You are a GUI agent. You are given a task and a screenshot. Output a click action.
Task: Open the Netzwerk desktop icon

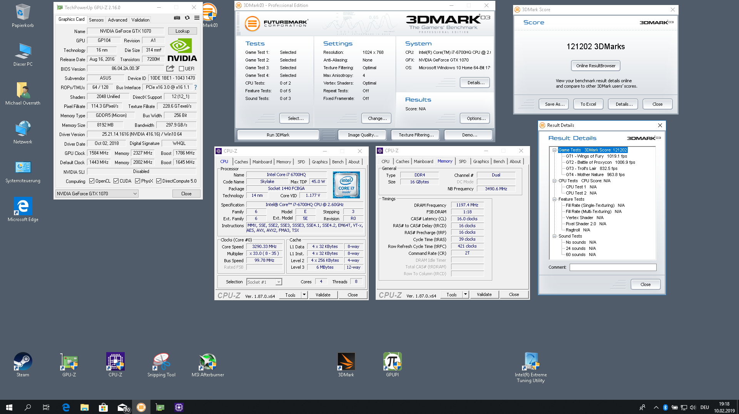23,132
